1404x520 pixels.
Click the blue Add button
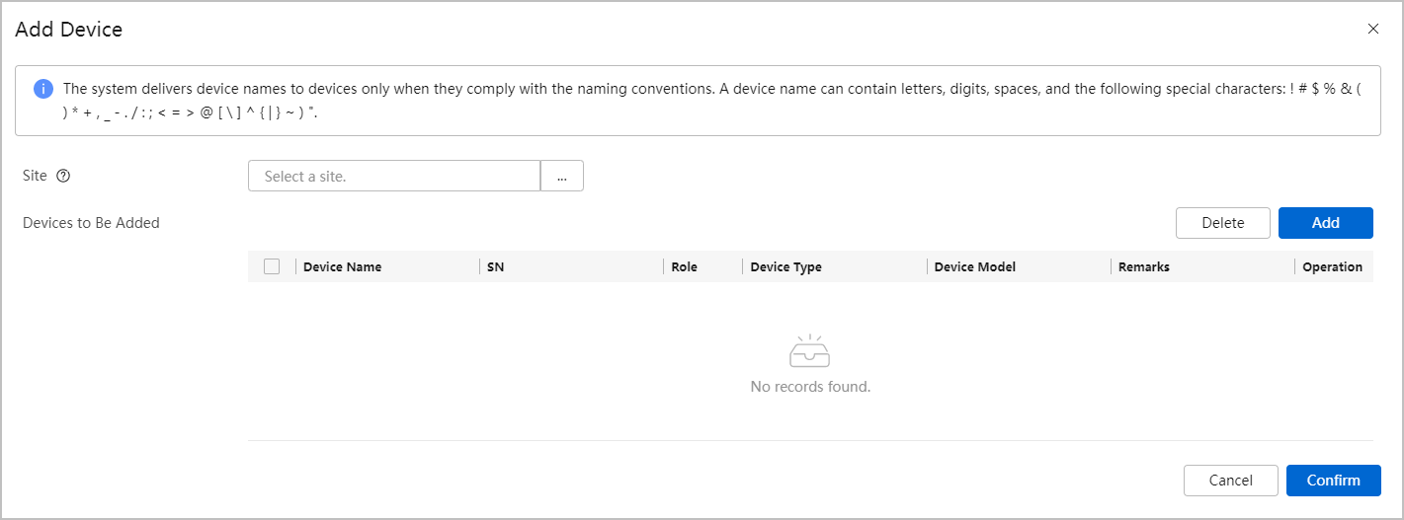coord(1326,223)
